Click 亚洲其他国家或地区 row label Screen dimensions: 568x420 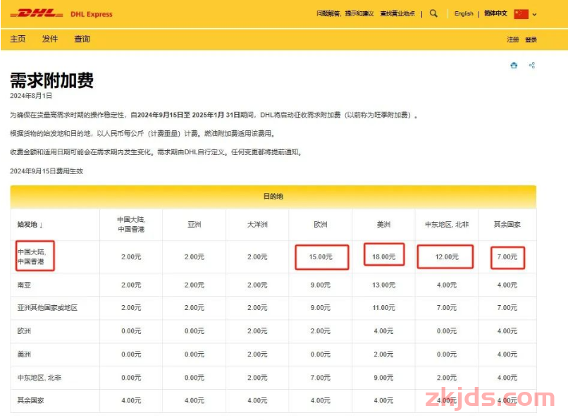(x=47, y=308)
